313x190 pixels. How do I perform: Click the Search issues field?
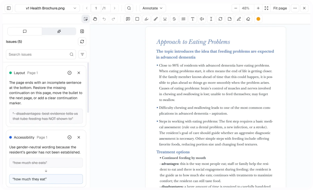pyautogui.click(x=41, y=54)
